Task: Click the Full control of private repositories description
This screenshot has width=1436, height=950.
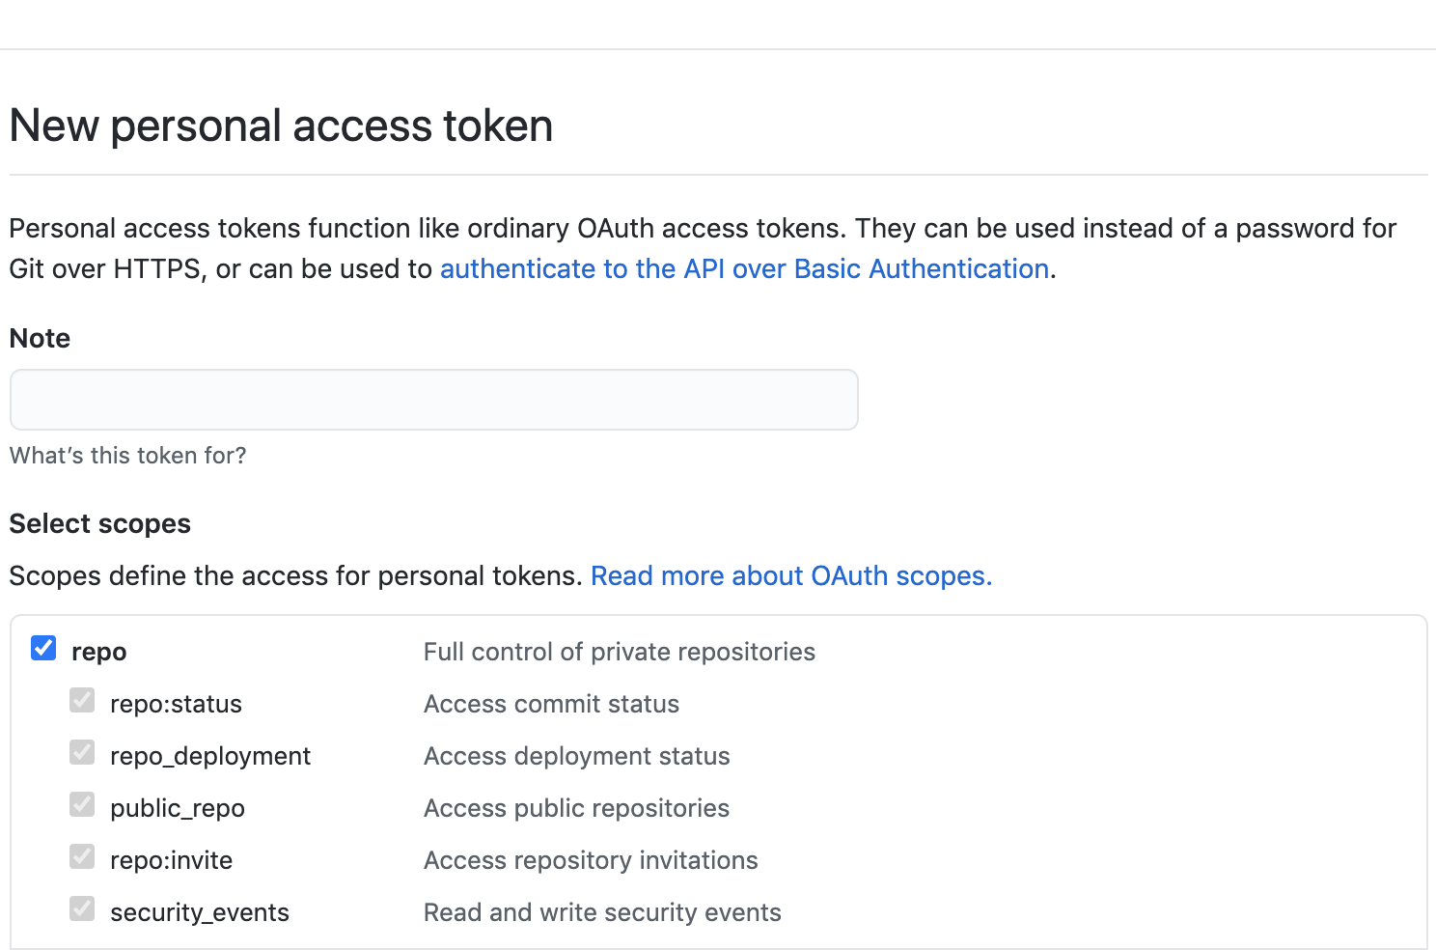Action: coord(620,652)
